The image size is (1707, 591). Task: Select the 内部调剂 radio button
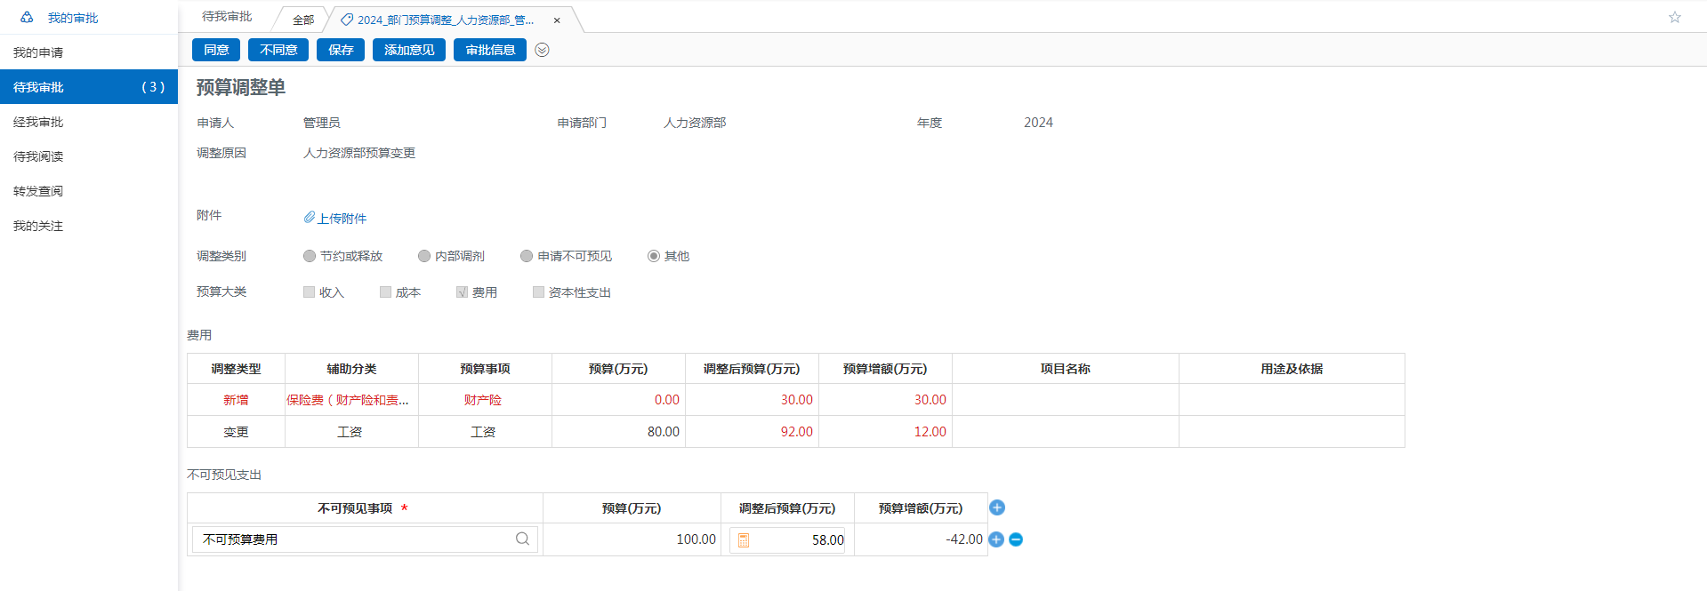coord(424,256)
